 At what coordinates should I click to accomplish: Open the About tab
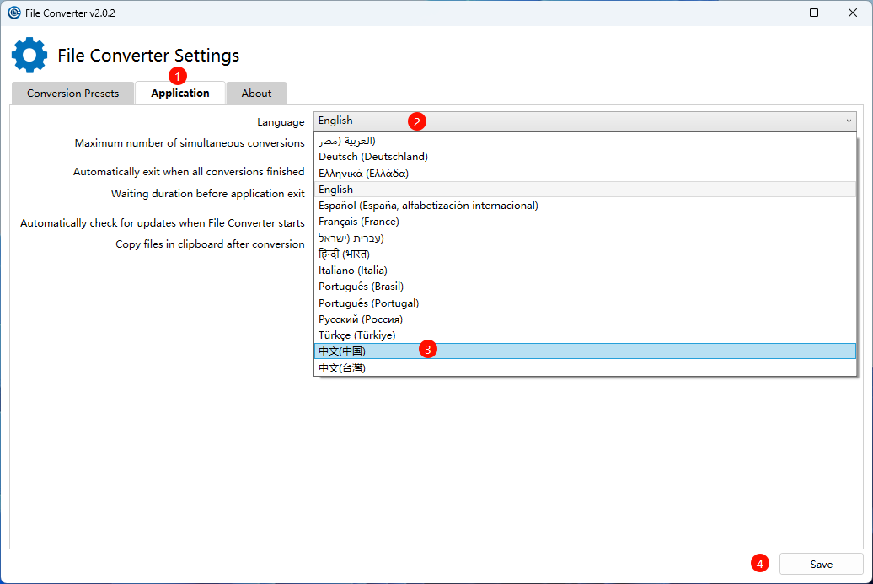pos(256,93)
